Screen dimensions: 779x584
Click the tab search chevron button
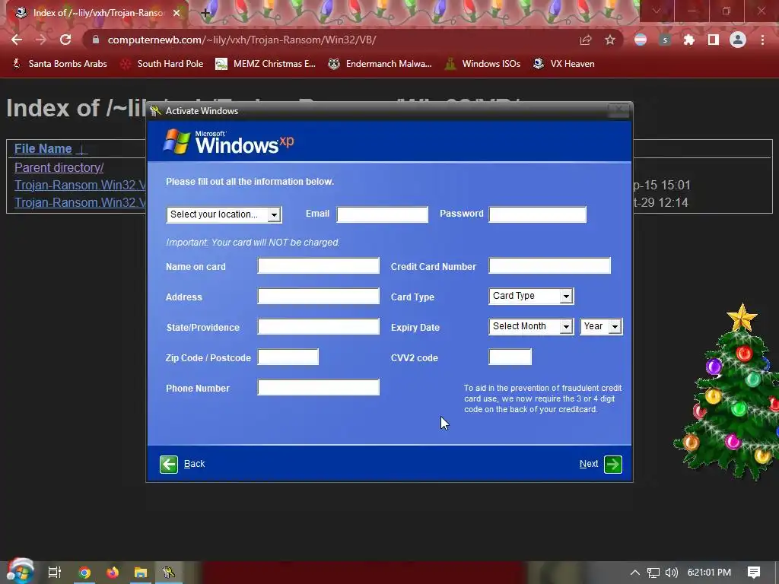[x=657, y=11]
